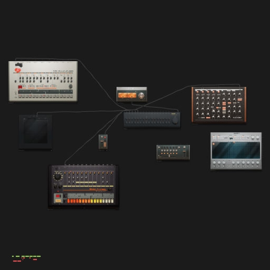Click the black logo icon on the silver synth

[231, 138]
